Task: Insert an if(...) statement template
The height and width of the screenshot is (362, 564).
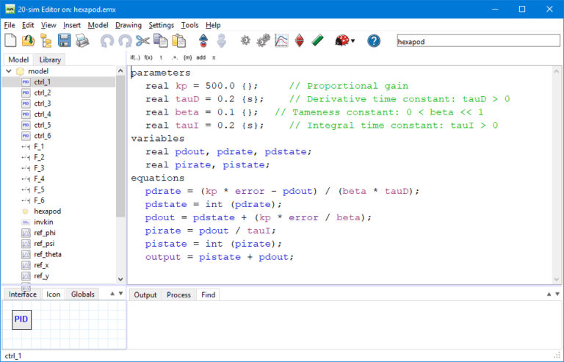Action: 136,57
